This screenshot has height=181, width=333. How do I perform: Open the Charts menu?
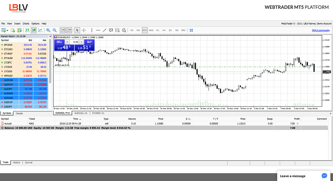[x=26, y=24]
